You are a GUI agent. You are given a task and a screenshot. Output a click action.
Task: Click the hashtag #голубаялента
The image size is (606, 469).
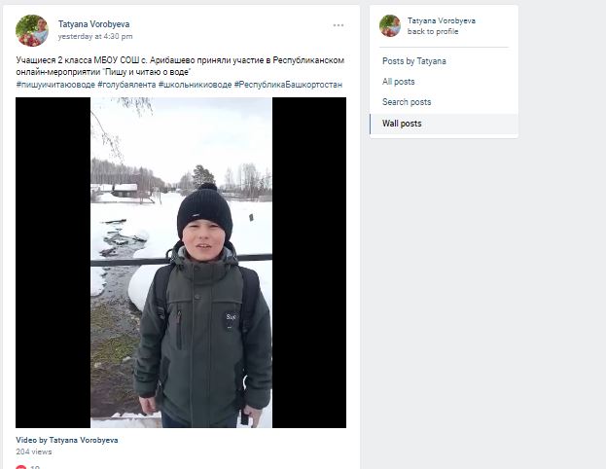[126, 85]
